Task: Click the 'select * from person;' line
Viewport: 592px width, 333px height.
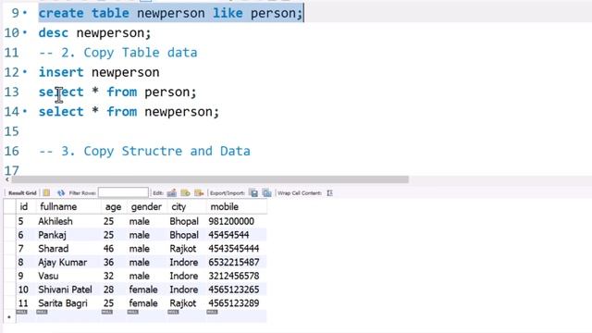Action: (117, 92)
